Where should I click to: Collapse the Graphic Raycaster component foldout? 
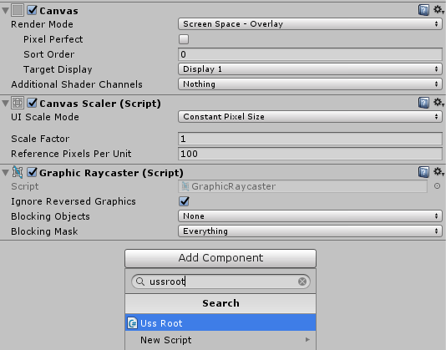click(x=5, y=172)
